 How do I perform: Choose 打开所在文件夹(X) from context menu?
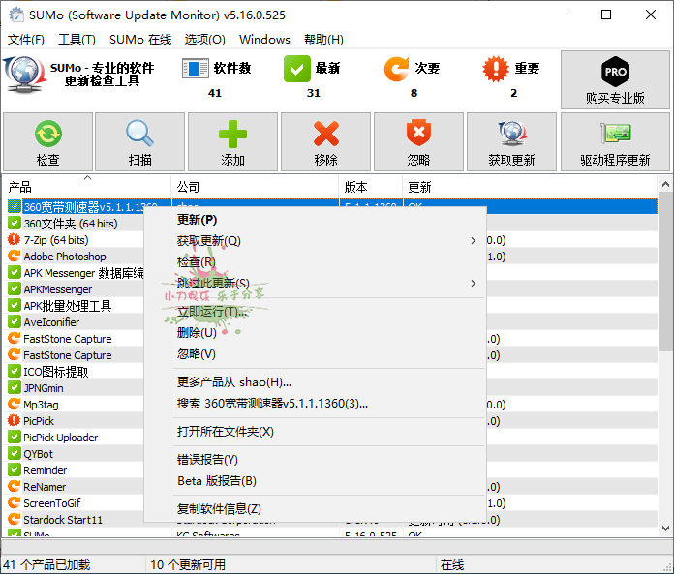tap(226, 431)
